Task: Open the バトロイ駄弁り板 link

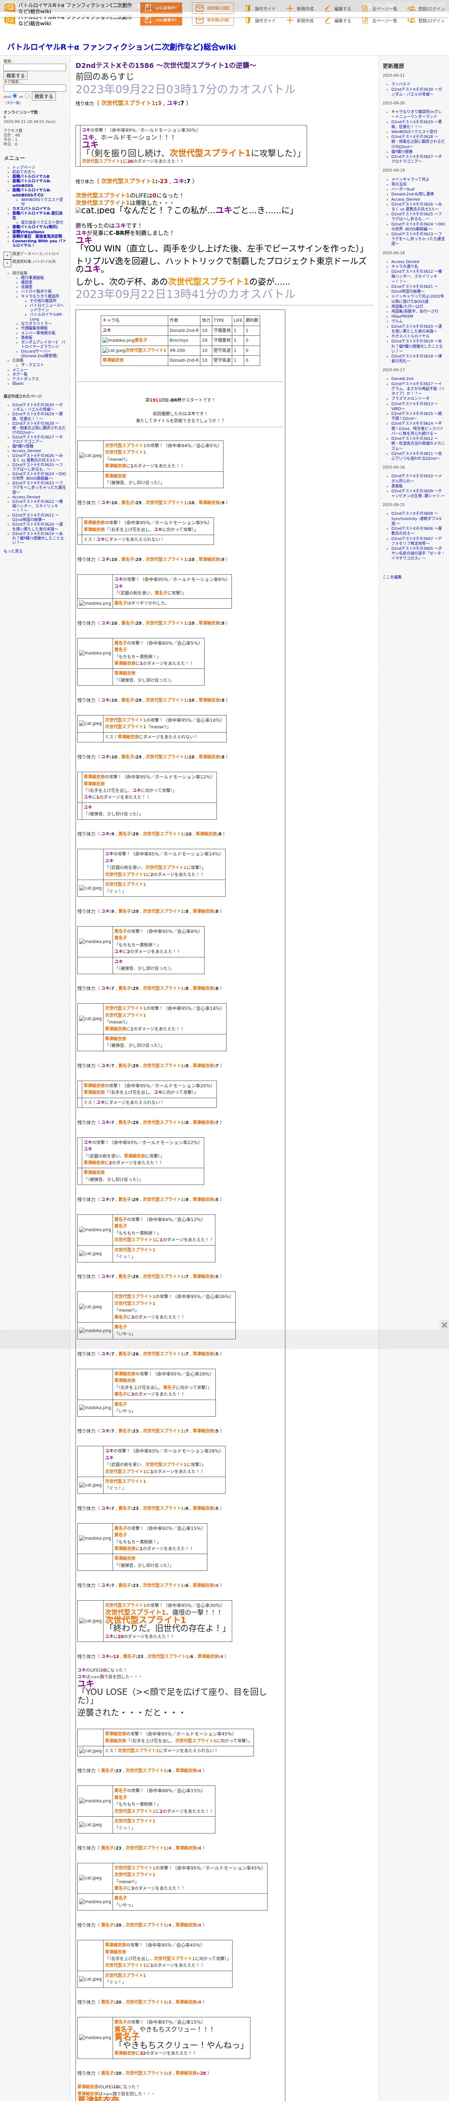Action: tap(36, 291)
